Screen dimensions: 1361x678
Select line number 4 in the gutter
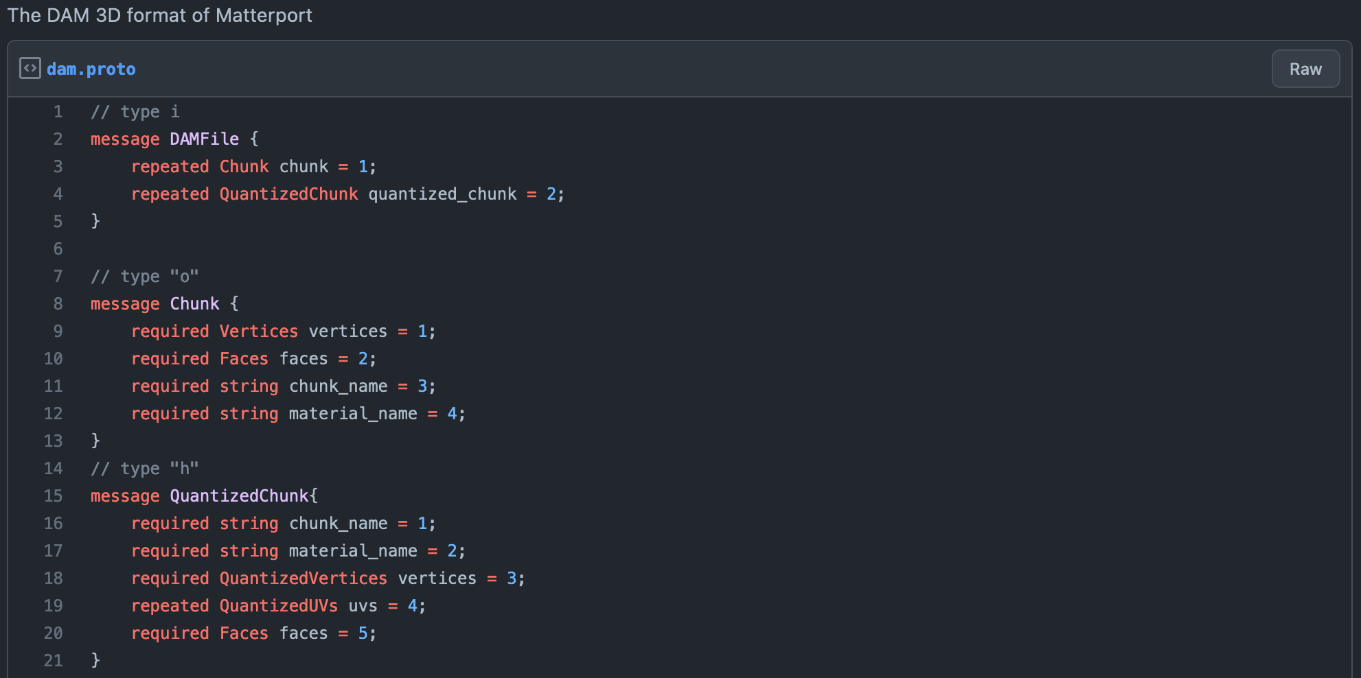point(58,194)
